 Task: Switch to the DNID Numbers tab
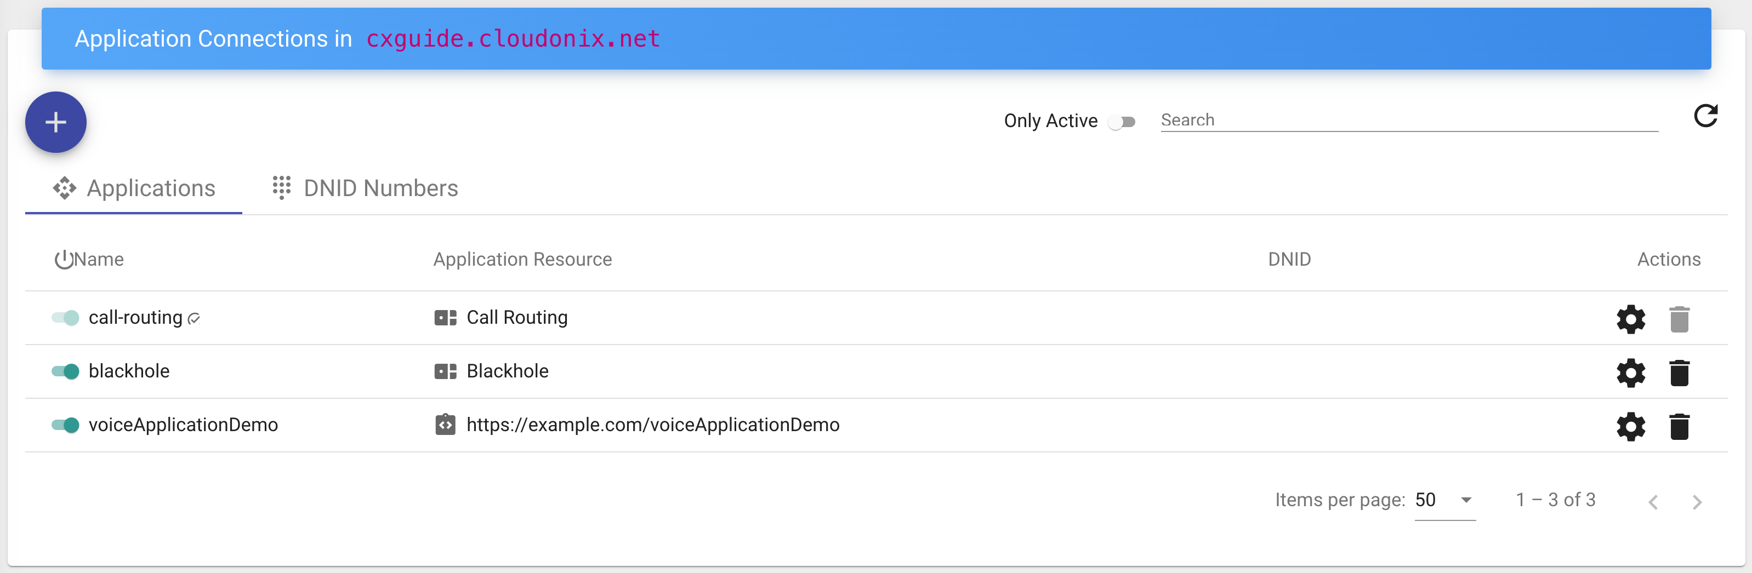365,187
